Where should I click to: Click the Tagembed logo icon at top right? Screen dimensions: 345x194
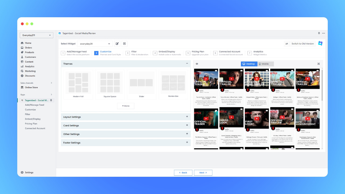click(x=320, y=43)
